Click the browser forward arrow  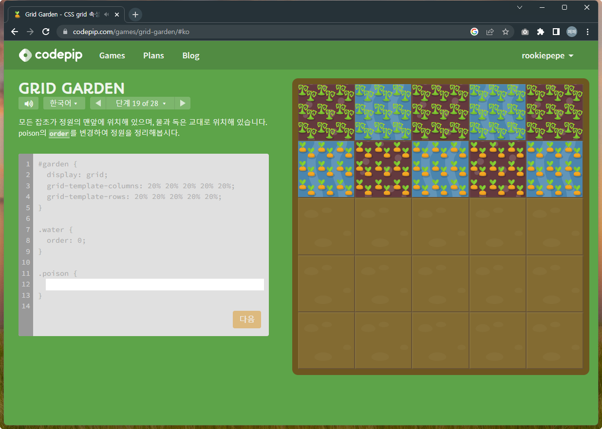(30, 32)
